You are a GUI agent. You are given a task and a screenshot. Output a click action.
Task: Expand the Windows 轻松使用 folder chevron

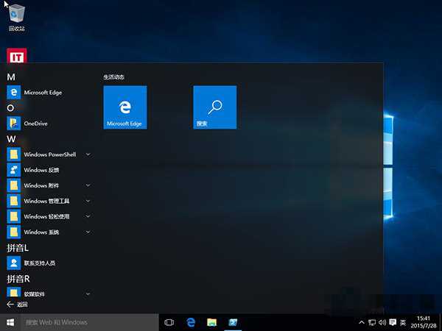88,216
